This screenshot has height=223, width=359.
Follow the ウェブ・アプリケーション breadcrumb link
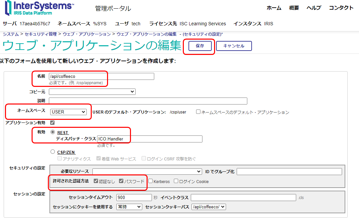(x=86, y=34)
